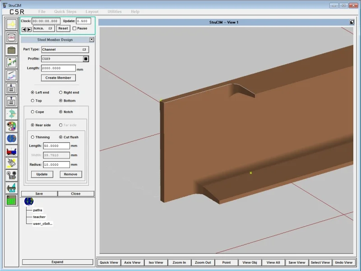Click the Select View button
361x271 pixels.
pyautogui.click(x=320, y=262)
